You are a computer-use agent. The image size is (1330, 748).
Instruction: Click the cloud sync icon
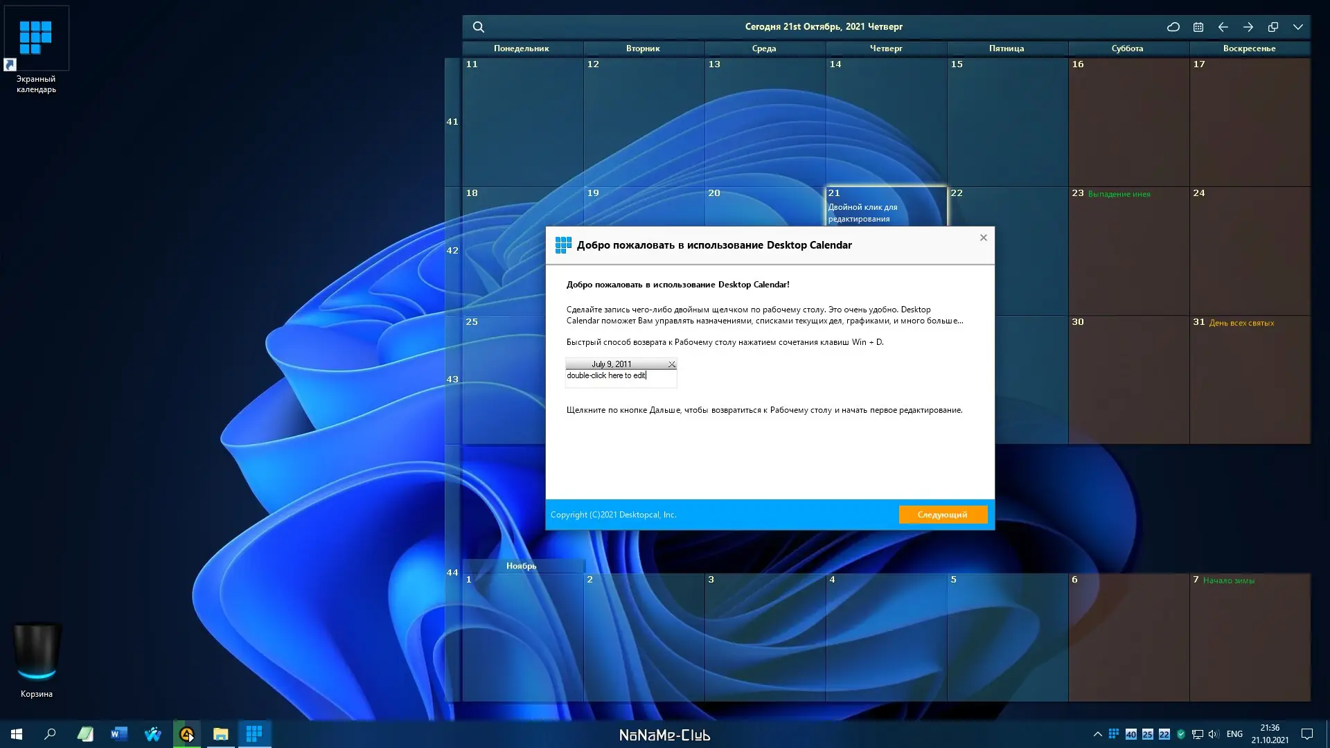click(x=1173, y=27)
